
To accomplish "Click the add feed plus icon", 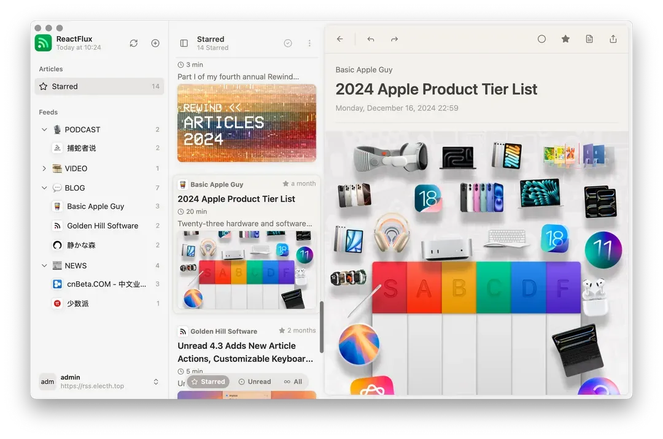I will click(x=155, y=43).
